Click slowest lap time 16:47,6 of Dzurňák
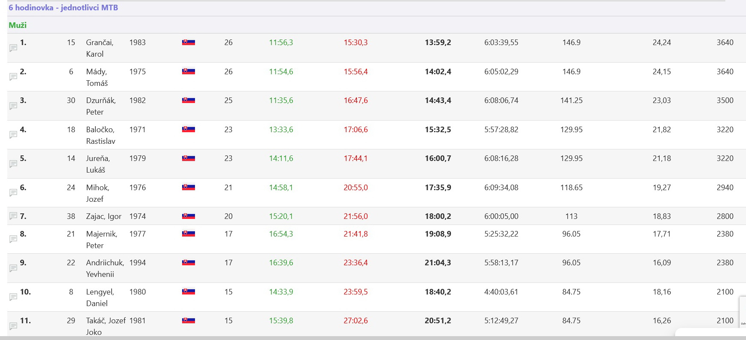The height and width of the screenshot is (340, 746). 355,100
